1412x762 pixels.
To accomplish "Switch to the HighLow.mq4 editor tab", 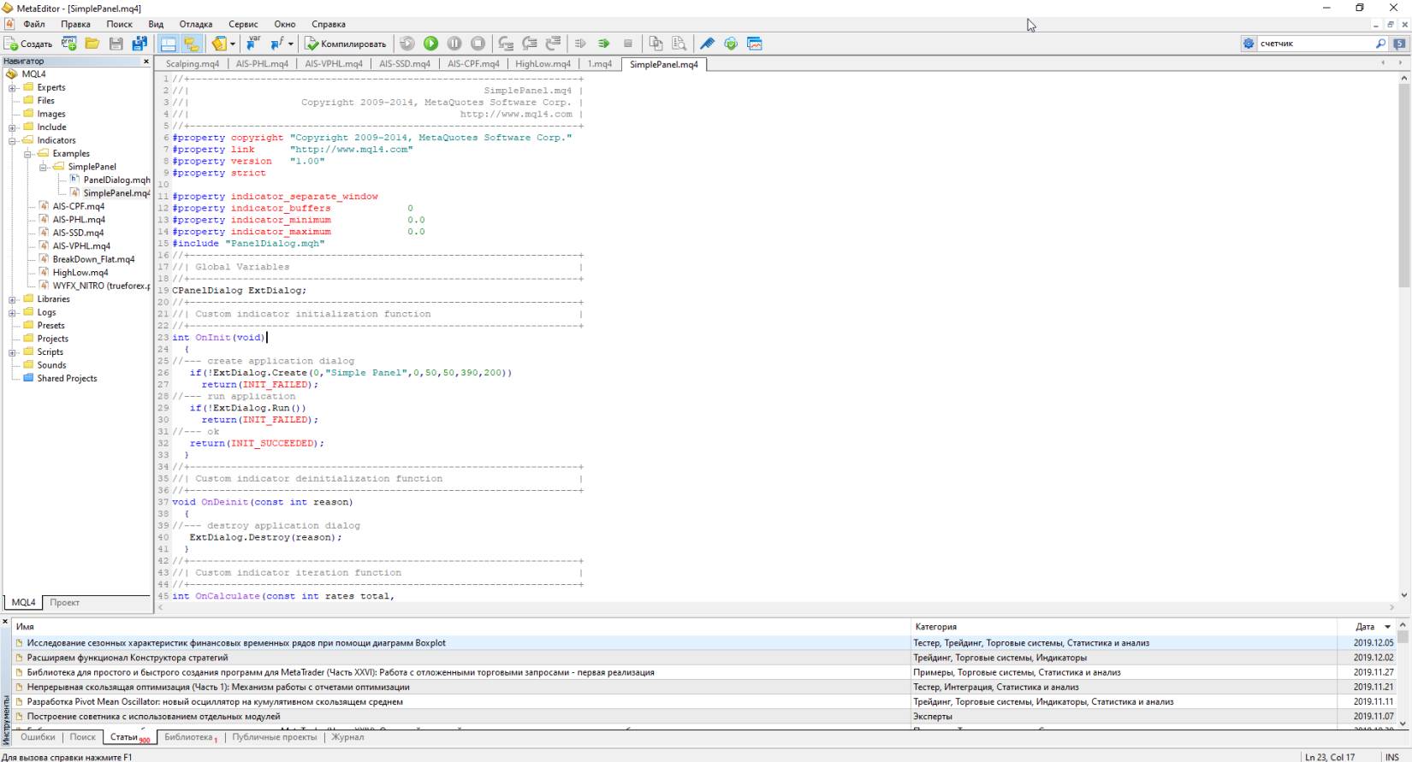I will click(x=543, y=64).
